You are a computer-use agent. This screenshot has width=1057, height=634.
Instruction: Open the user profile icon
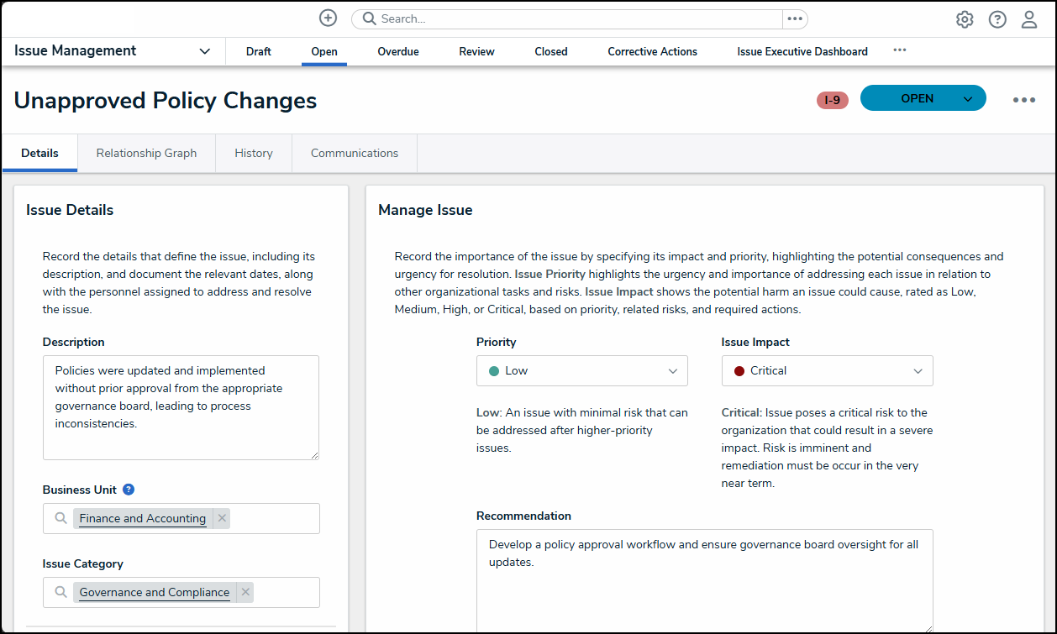click(1029, 19)
